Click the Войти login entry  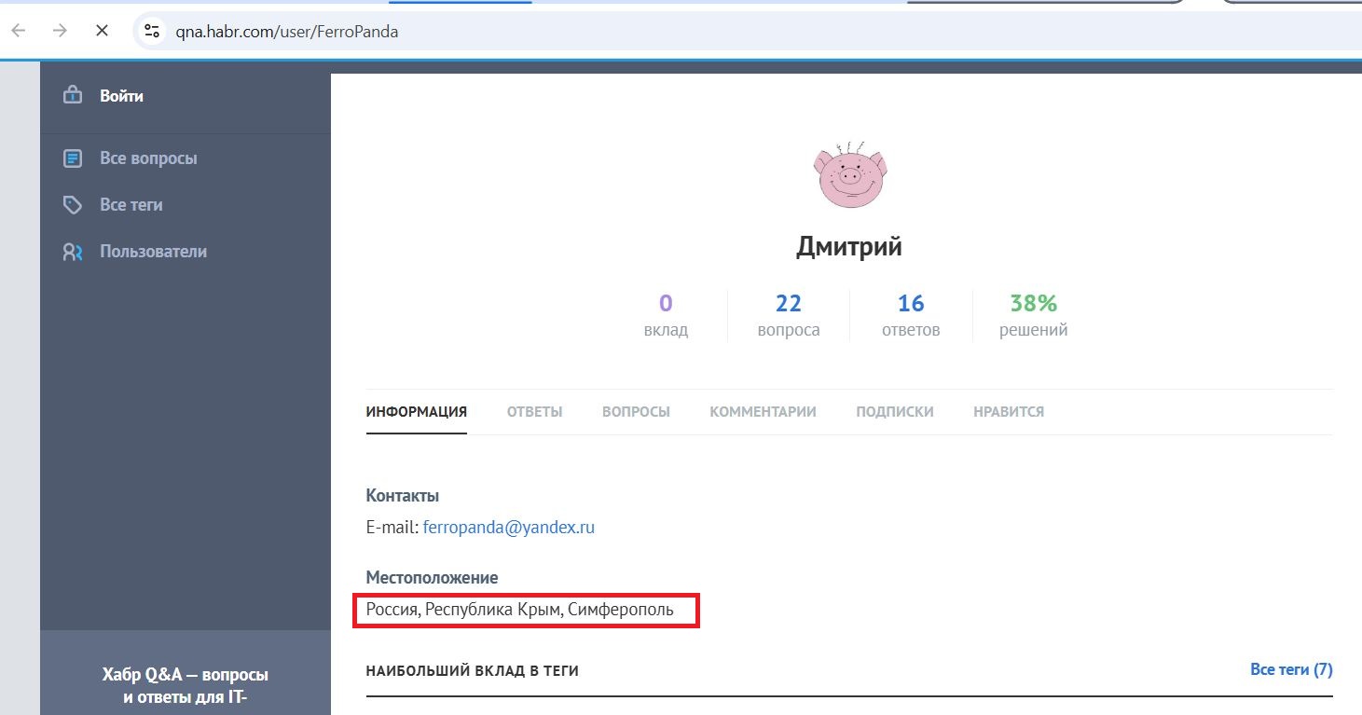pyautogui.click(x=121, y=95)
